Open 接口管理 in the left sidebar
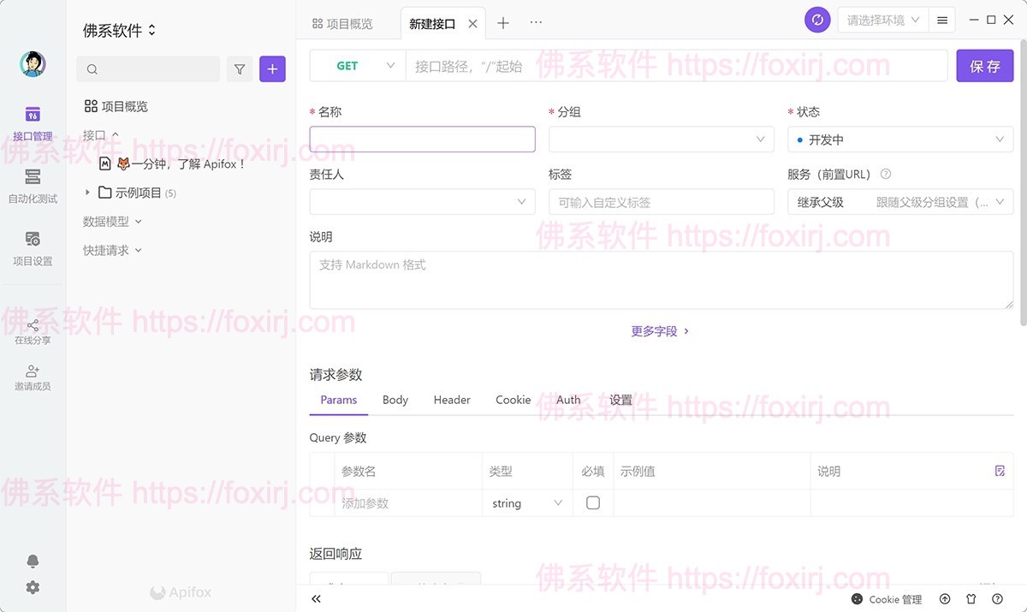 click(x=33, y=123)
